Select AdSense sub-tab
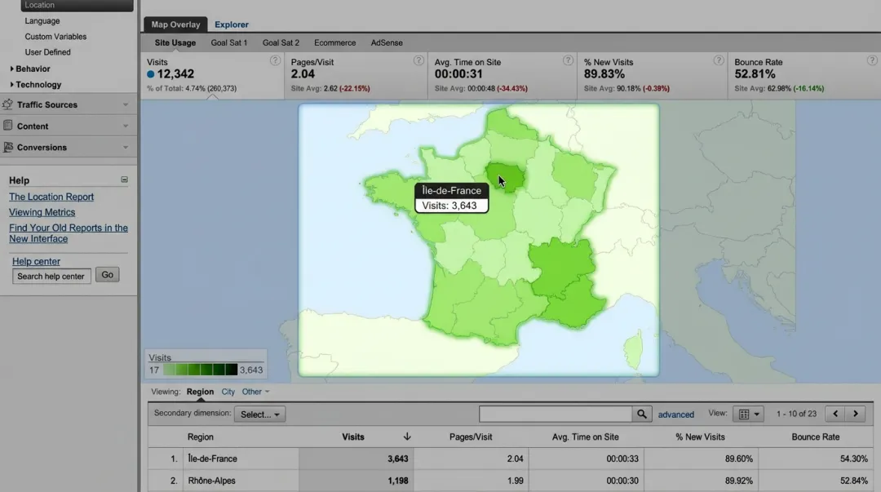Screen dimensions: 881x492 click(x=387, y=42)
